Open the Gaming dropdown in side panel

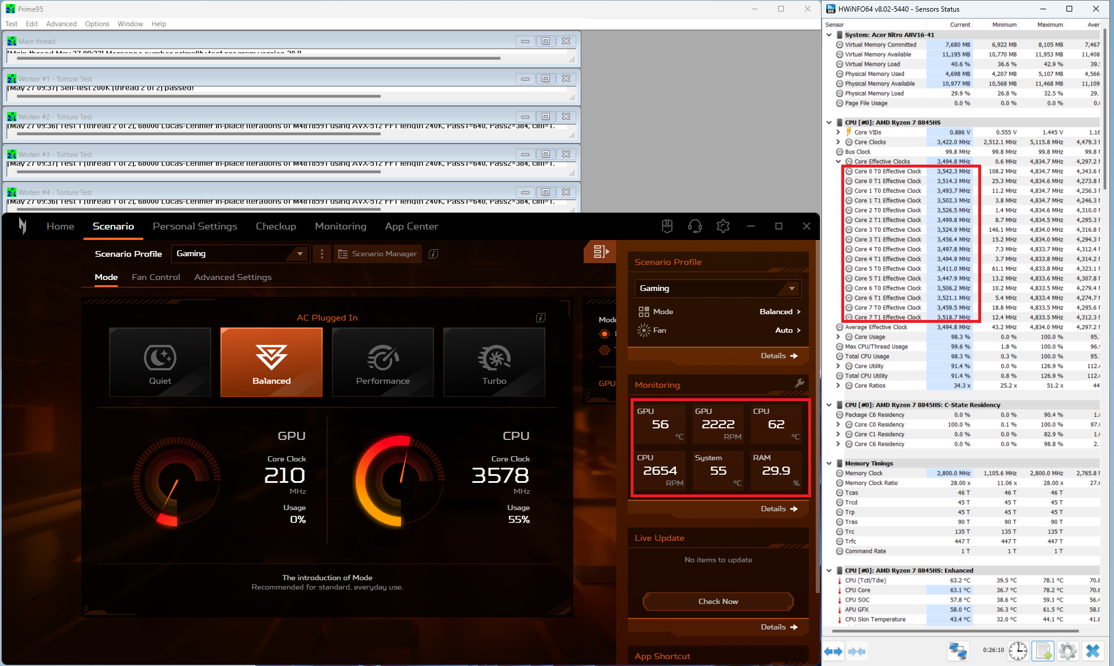(x=718, y=288)
